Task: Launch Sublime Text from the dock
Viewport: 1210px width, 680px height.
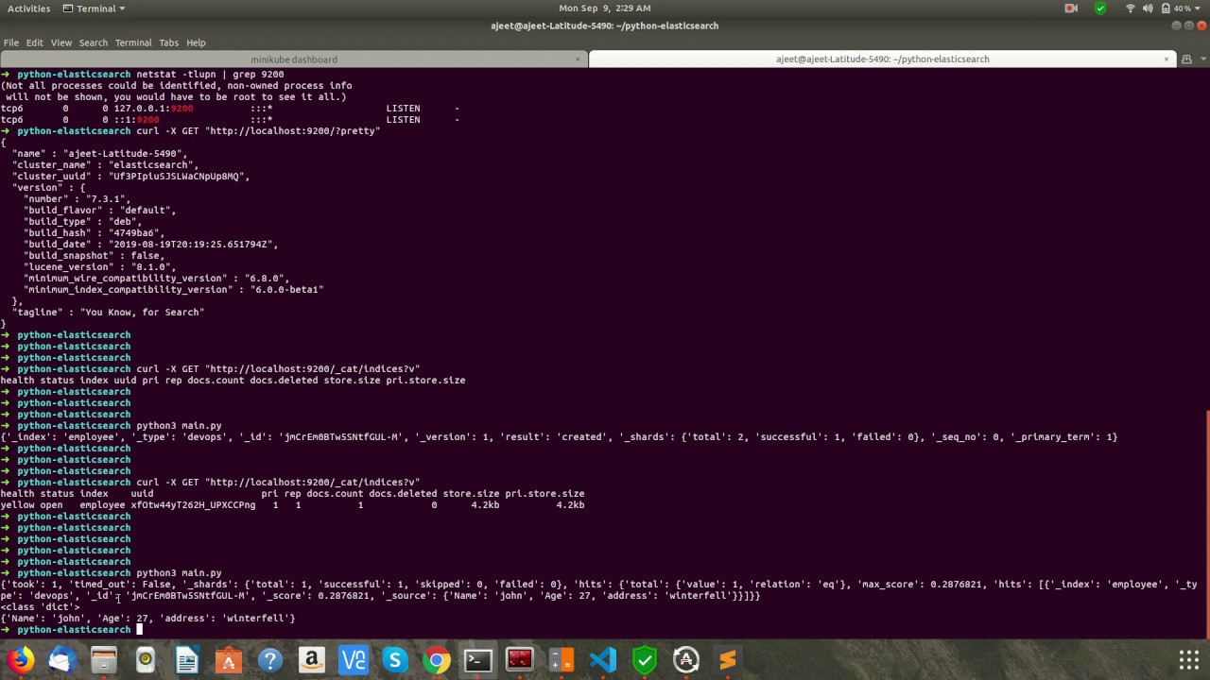Action: (728, 659)
